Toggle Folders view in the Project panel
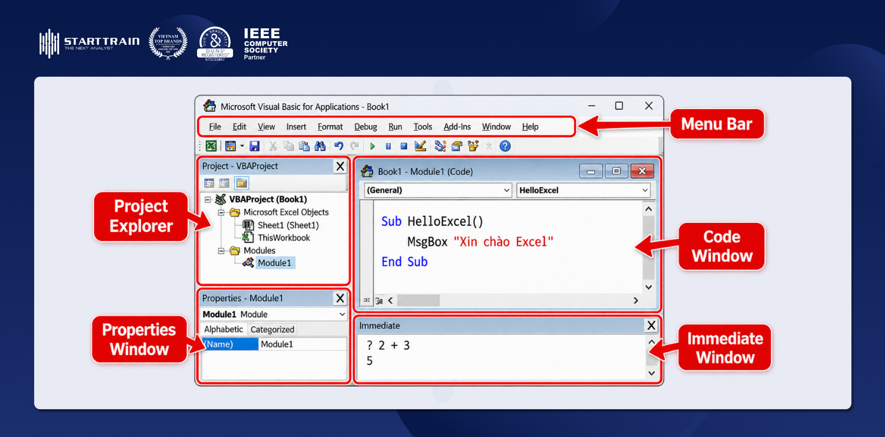This screenshot has width=885, height=437. click(241, 183)
